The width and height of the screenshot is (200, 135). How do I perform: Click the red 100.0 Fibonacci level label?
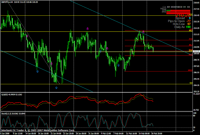point(190,70)
